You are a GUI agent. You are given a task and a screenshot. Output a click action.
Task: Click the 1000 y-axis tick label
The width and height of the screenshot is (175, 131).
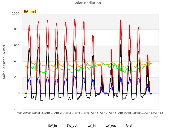16,13
